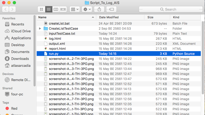Go back with the left arrow

click(6, 9)
